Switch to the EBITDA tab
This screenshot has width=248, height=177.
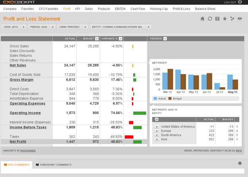point(120,9)
